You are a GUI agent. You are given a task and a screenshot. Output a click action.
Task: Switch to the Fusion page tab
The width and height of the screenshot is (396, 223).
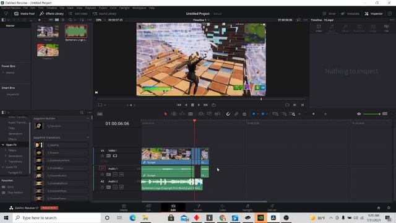198,208
